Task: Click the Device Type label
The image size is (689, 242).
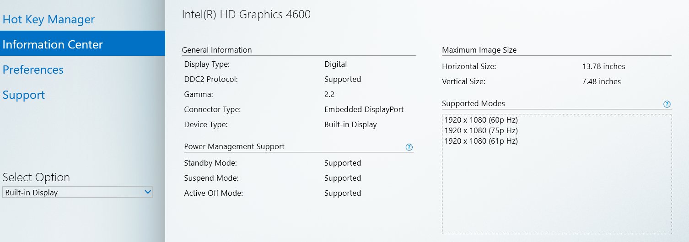Action: click(x=206, y=124)
